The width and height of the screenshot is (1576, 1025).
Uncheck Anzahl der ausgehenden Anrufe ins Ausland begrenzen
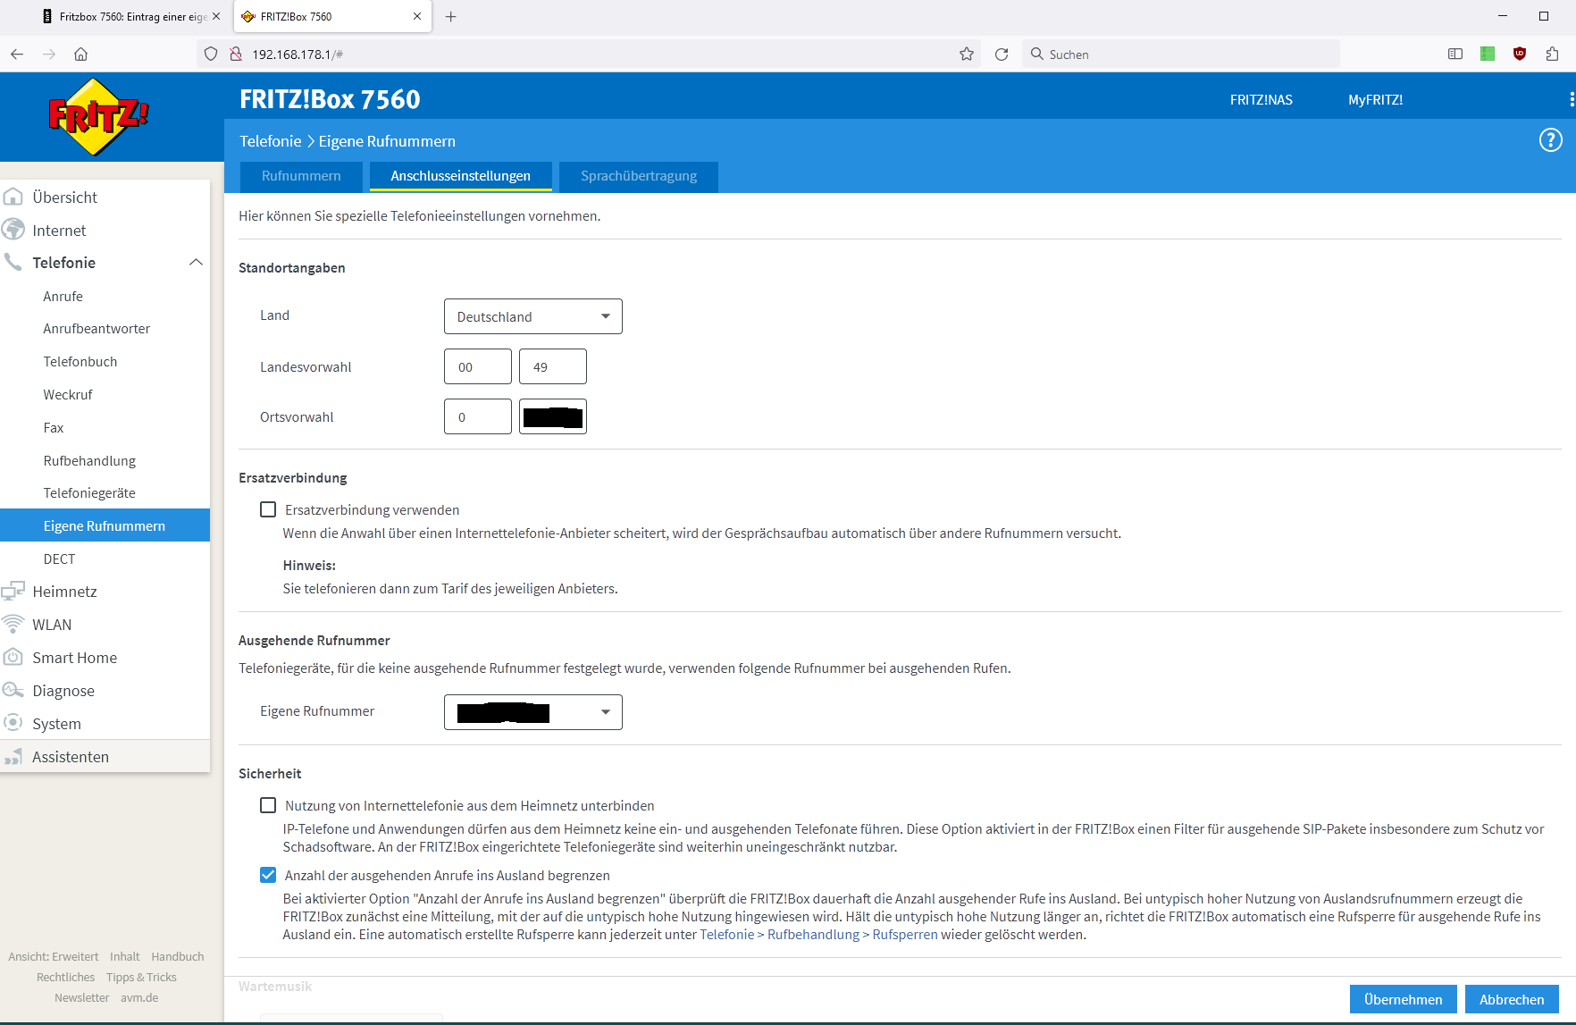268,875
